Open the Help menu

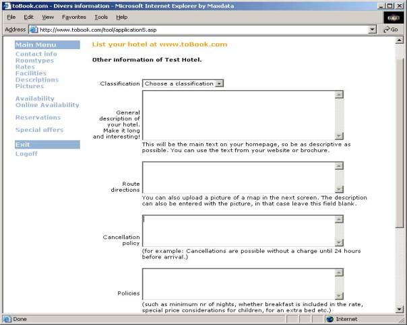121,17
